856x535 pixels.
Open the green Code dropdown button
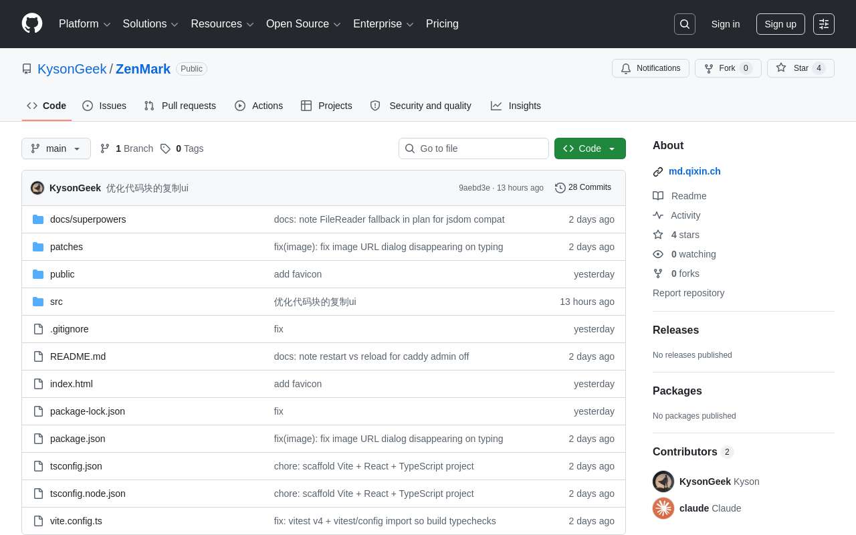click(590, 148)
